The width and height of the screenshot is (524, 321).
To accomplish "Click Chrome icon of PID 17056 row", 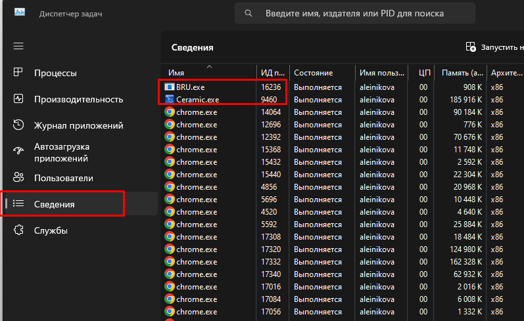I will (x=170, y=311).
